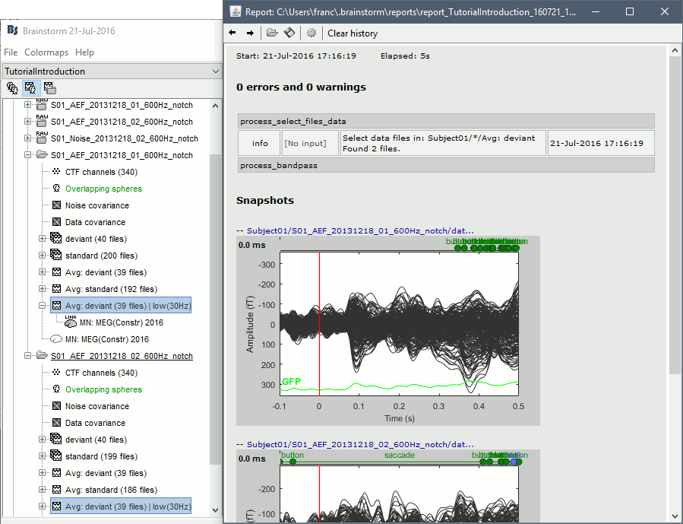The width and height of the screenshot is (683, 524).
Task: Expand the deviant (40 files) folder
Action: pos(43,239)
